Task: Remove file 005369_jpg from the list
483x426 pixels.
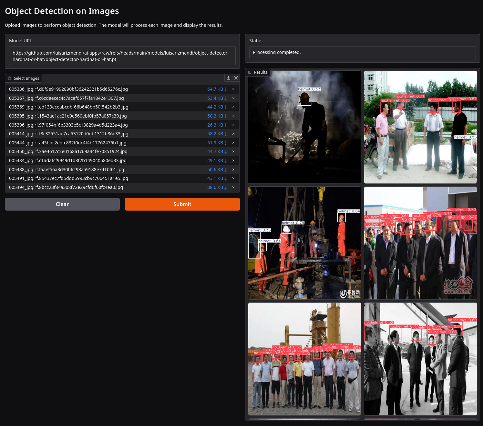Action: pos(233,107)
